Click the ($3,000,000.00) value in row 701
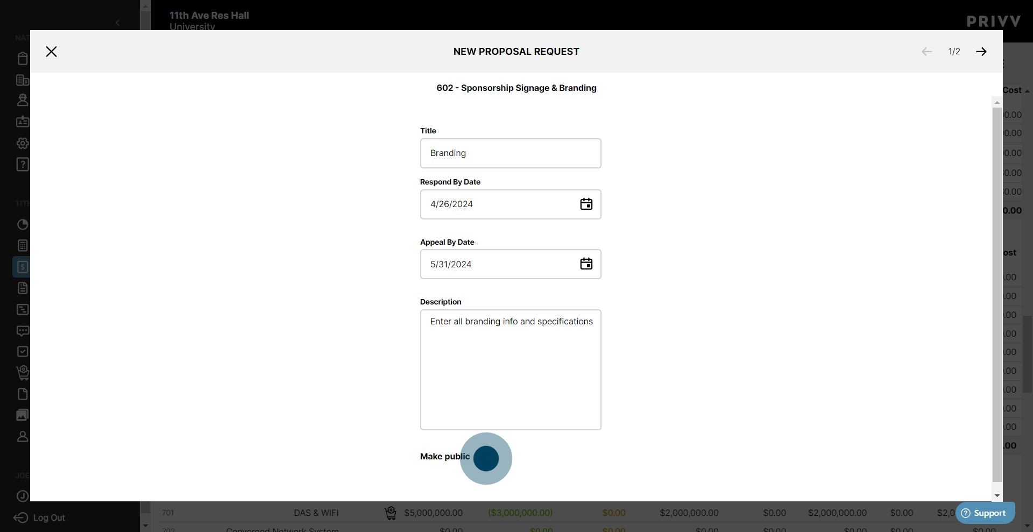Screen dimensions: 1033x532 [520, 513]
